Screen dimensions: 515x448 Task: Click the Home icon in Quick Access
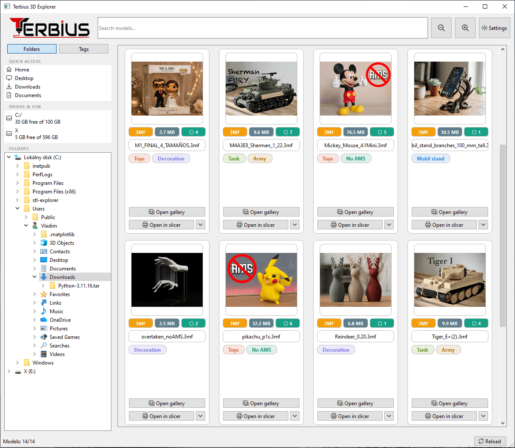9,69
